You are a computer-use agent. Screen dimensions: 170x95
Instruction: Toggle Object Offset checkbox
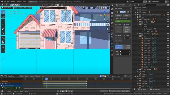(124, 35)
